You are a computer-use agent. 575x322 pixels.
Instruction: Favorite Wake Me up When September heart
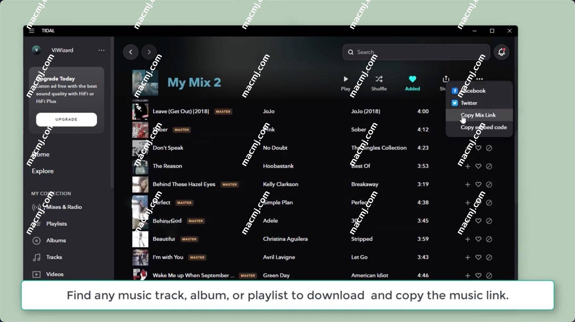478,276
